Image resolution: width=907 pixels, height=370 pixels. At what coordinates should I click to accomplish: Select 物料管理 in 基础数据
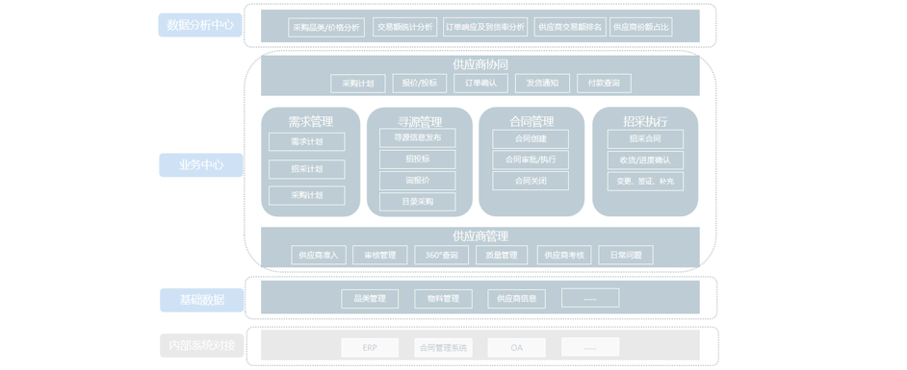[x=443, y=299]
